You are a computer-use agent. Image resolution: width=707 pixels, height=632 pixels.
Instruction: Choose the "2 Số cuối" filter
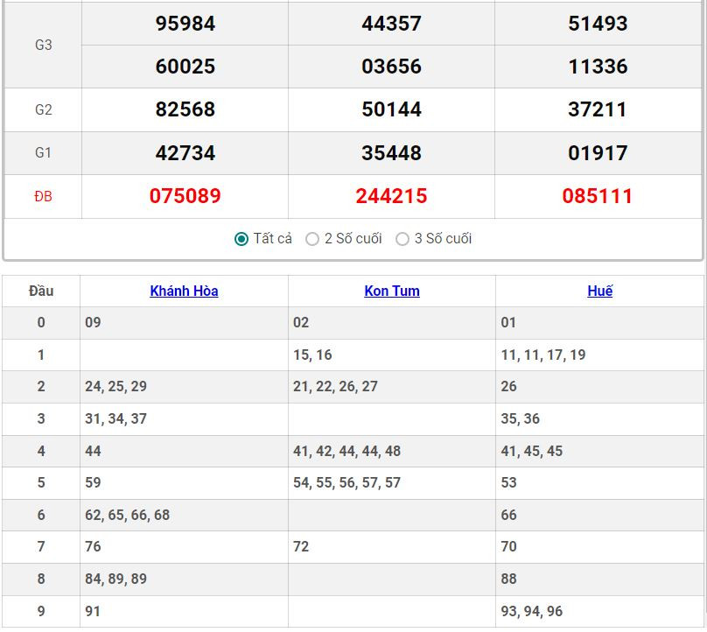pyautogui.click(x=312, y=239)
